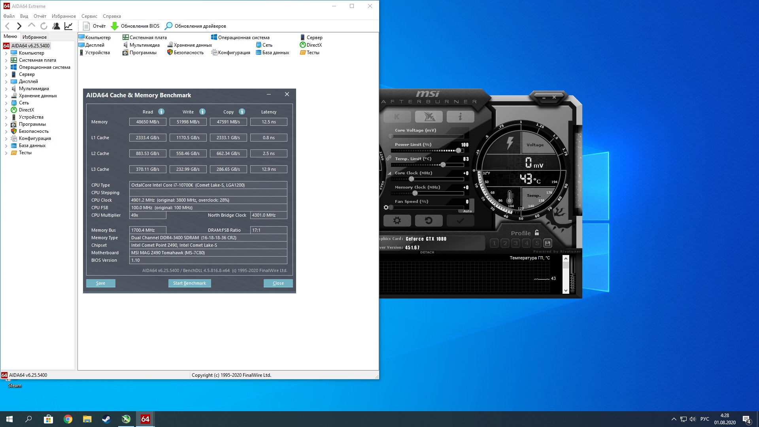Open Steam from the Windows taskbar

click(106, 419)
